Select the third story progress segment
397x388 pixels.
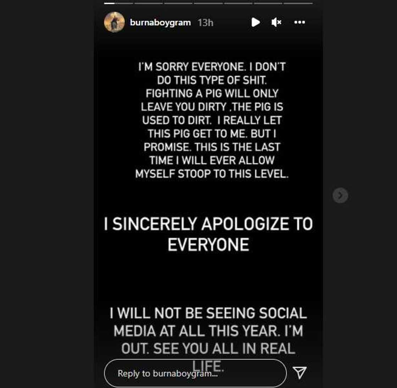coord(178,3)
